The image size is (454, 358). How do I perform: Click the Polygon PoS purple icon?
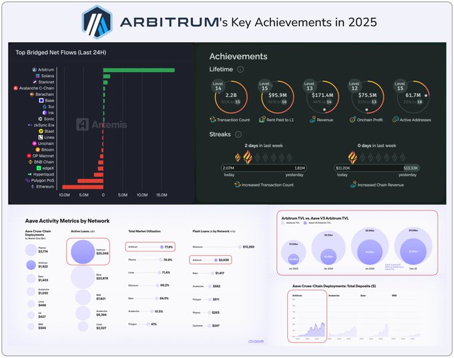[x=27, y=180]
